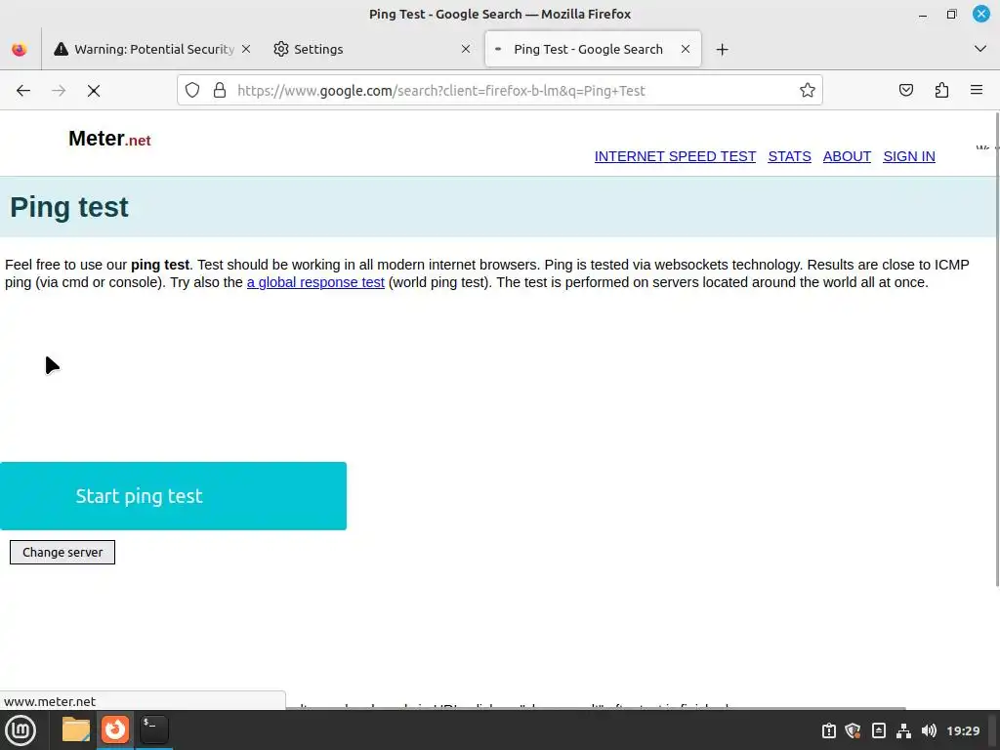This screenshot has height=750, width=1000.
Task: Click the Meter.net logo
Action: [x=109, y=139]
